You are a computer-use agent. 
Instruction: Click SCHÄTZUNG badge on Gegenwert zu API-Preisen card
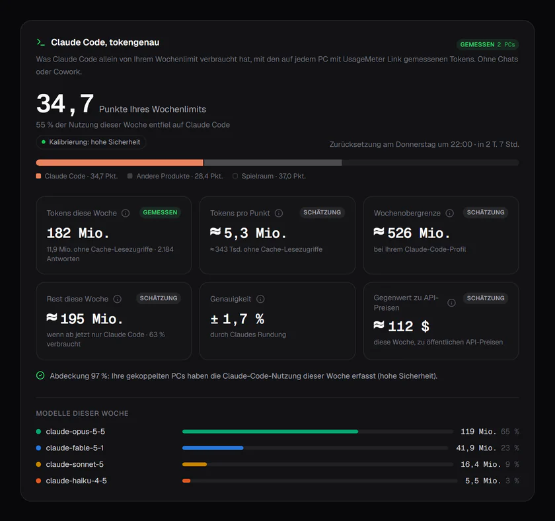click(x=486, y=298)
